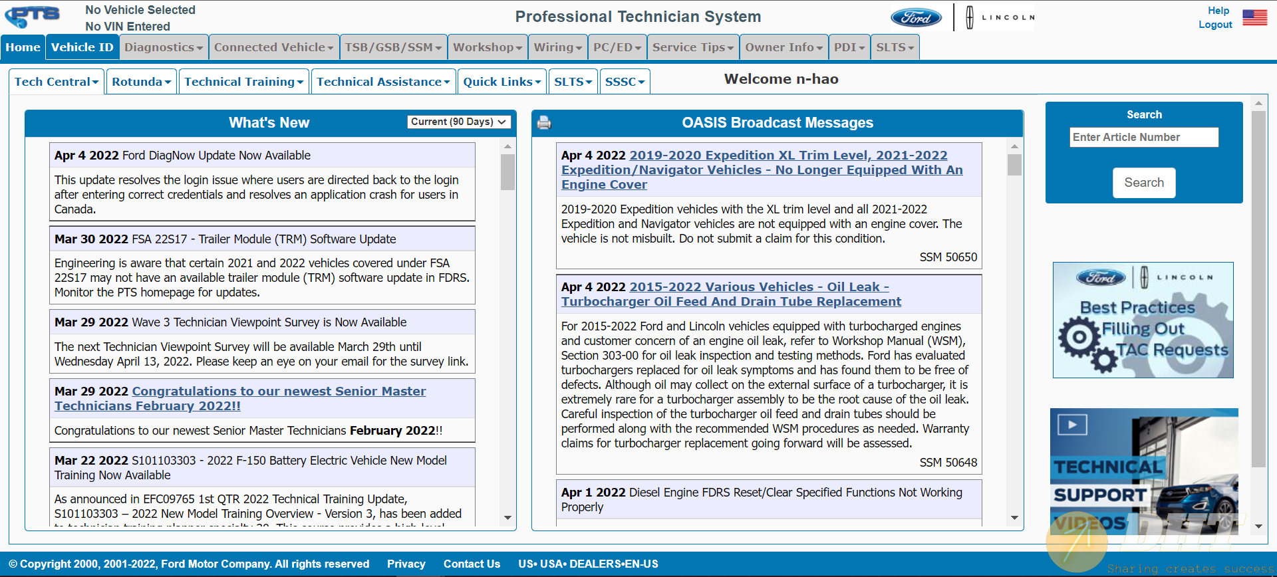
Task: Open the Current (90 Days) dropdown
Action: tap(459, 122)
